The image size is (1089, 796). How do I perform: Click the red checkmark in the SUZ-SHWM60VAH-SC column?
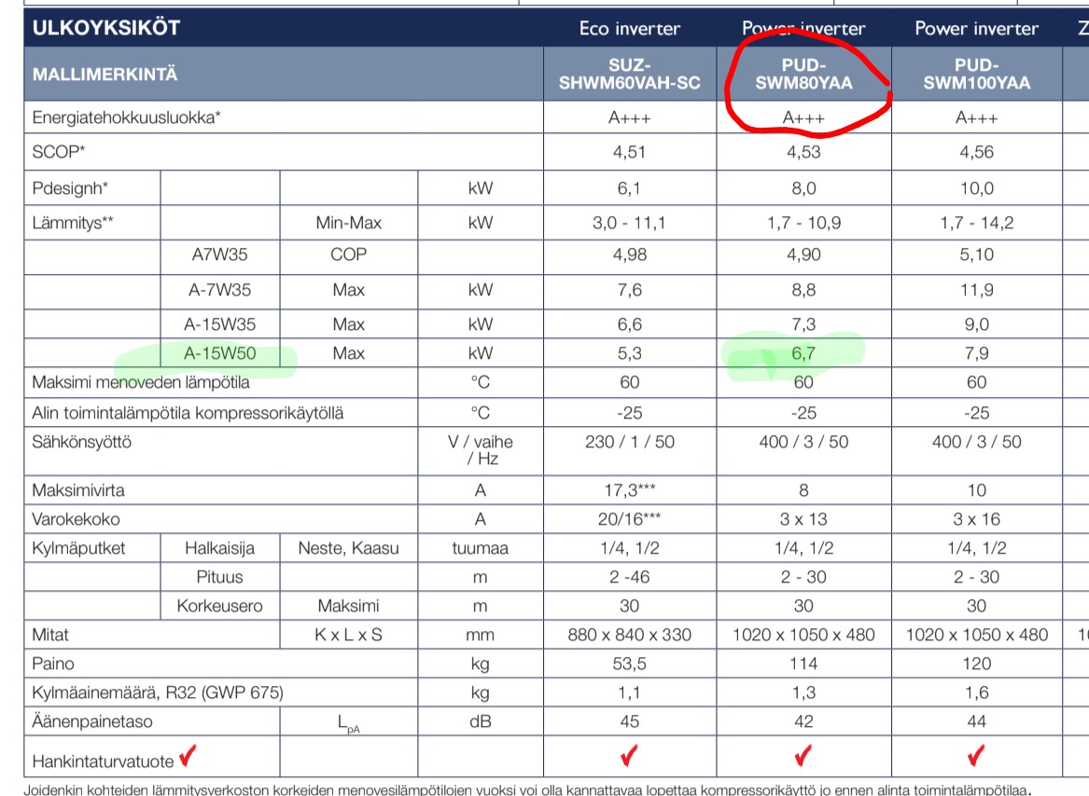coord(630,754)
